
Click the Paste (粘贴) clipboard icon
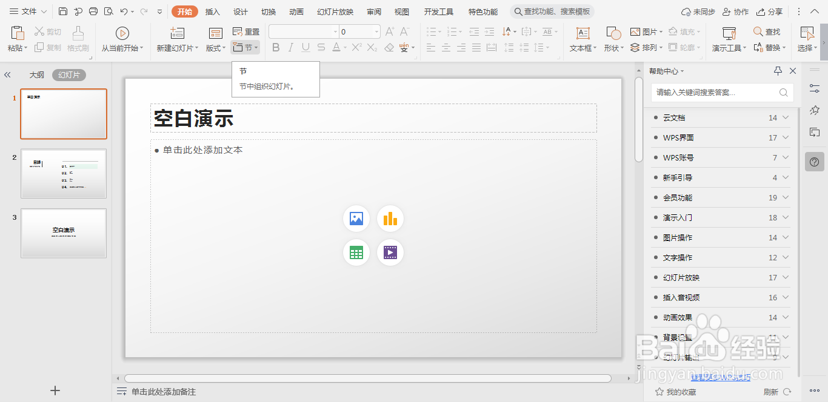[x=18, y=33]
